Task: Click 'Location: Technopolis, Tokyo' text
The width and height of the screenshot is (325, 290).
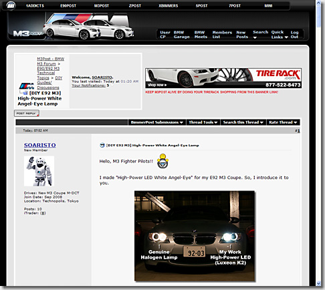Action: coord(51,201)
